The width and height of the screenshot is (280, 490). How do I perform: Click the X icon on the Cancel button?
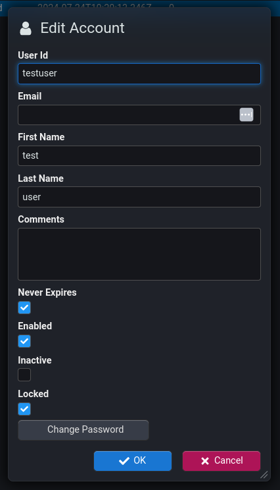(205, 461)
